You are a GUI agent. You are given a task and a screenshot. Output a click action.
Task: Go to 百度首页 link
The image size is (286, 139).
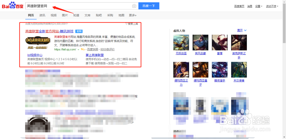(x=239, y=6)
